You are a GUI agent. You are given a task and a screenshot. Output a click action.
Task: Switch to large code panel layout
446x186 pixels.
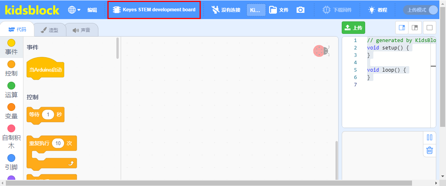(x=402, y=28)
